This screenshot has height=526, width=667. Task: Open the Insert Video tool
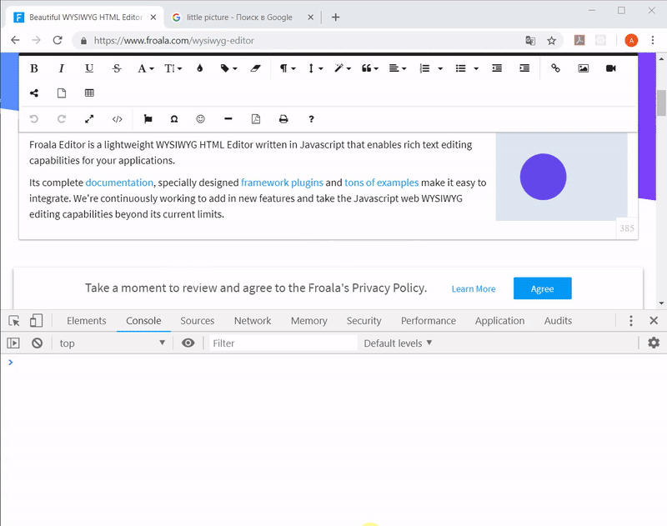click(609, 68)
